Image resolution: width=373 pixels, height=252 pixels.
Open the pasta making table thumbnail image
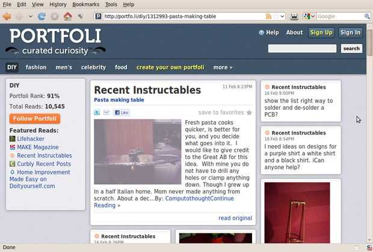pos(138,152)
